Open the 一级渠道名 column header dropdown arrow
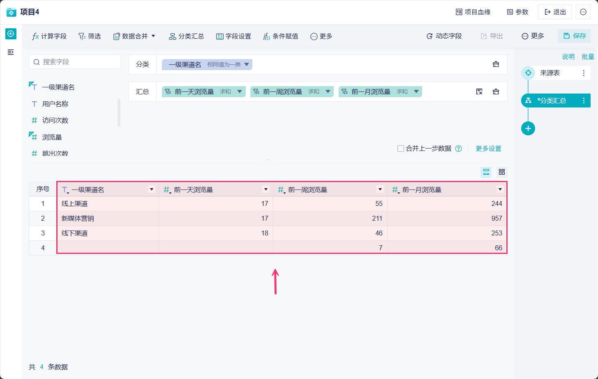The height and width of the screenshot is (379, 598). click(152, 189)
